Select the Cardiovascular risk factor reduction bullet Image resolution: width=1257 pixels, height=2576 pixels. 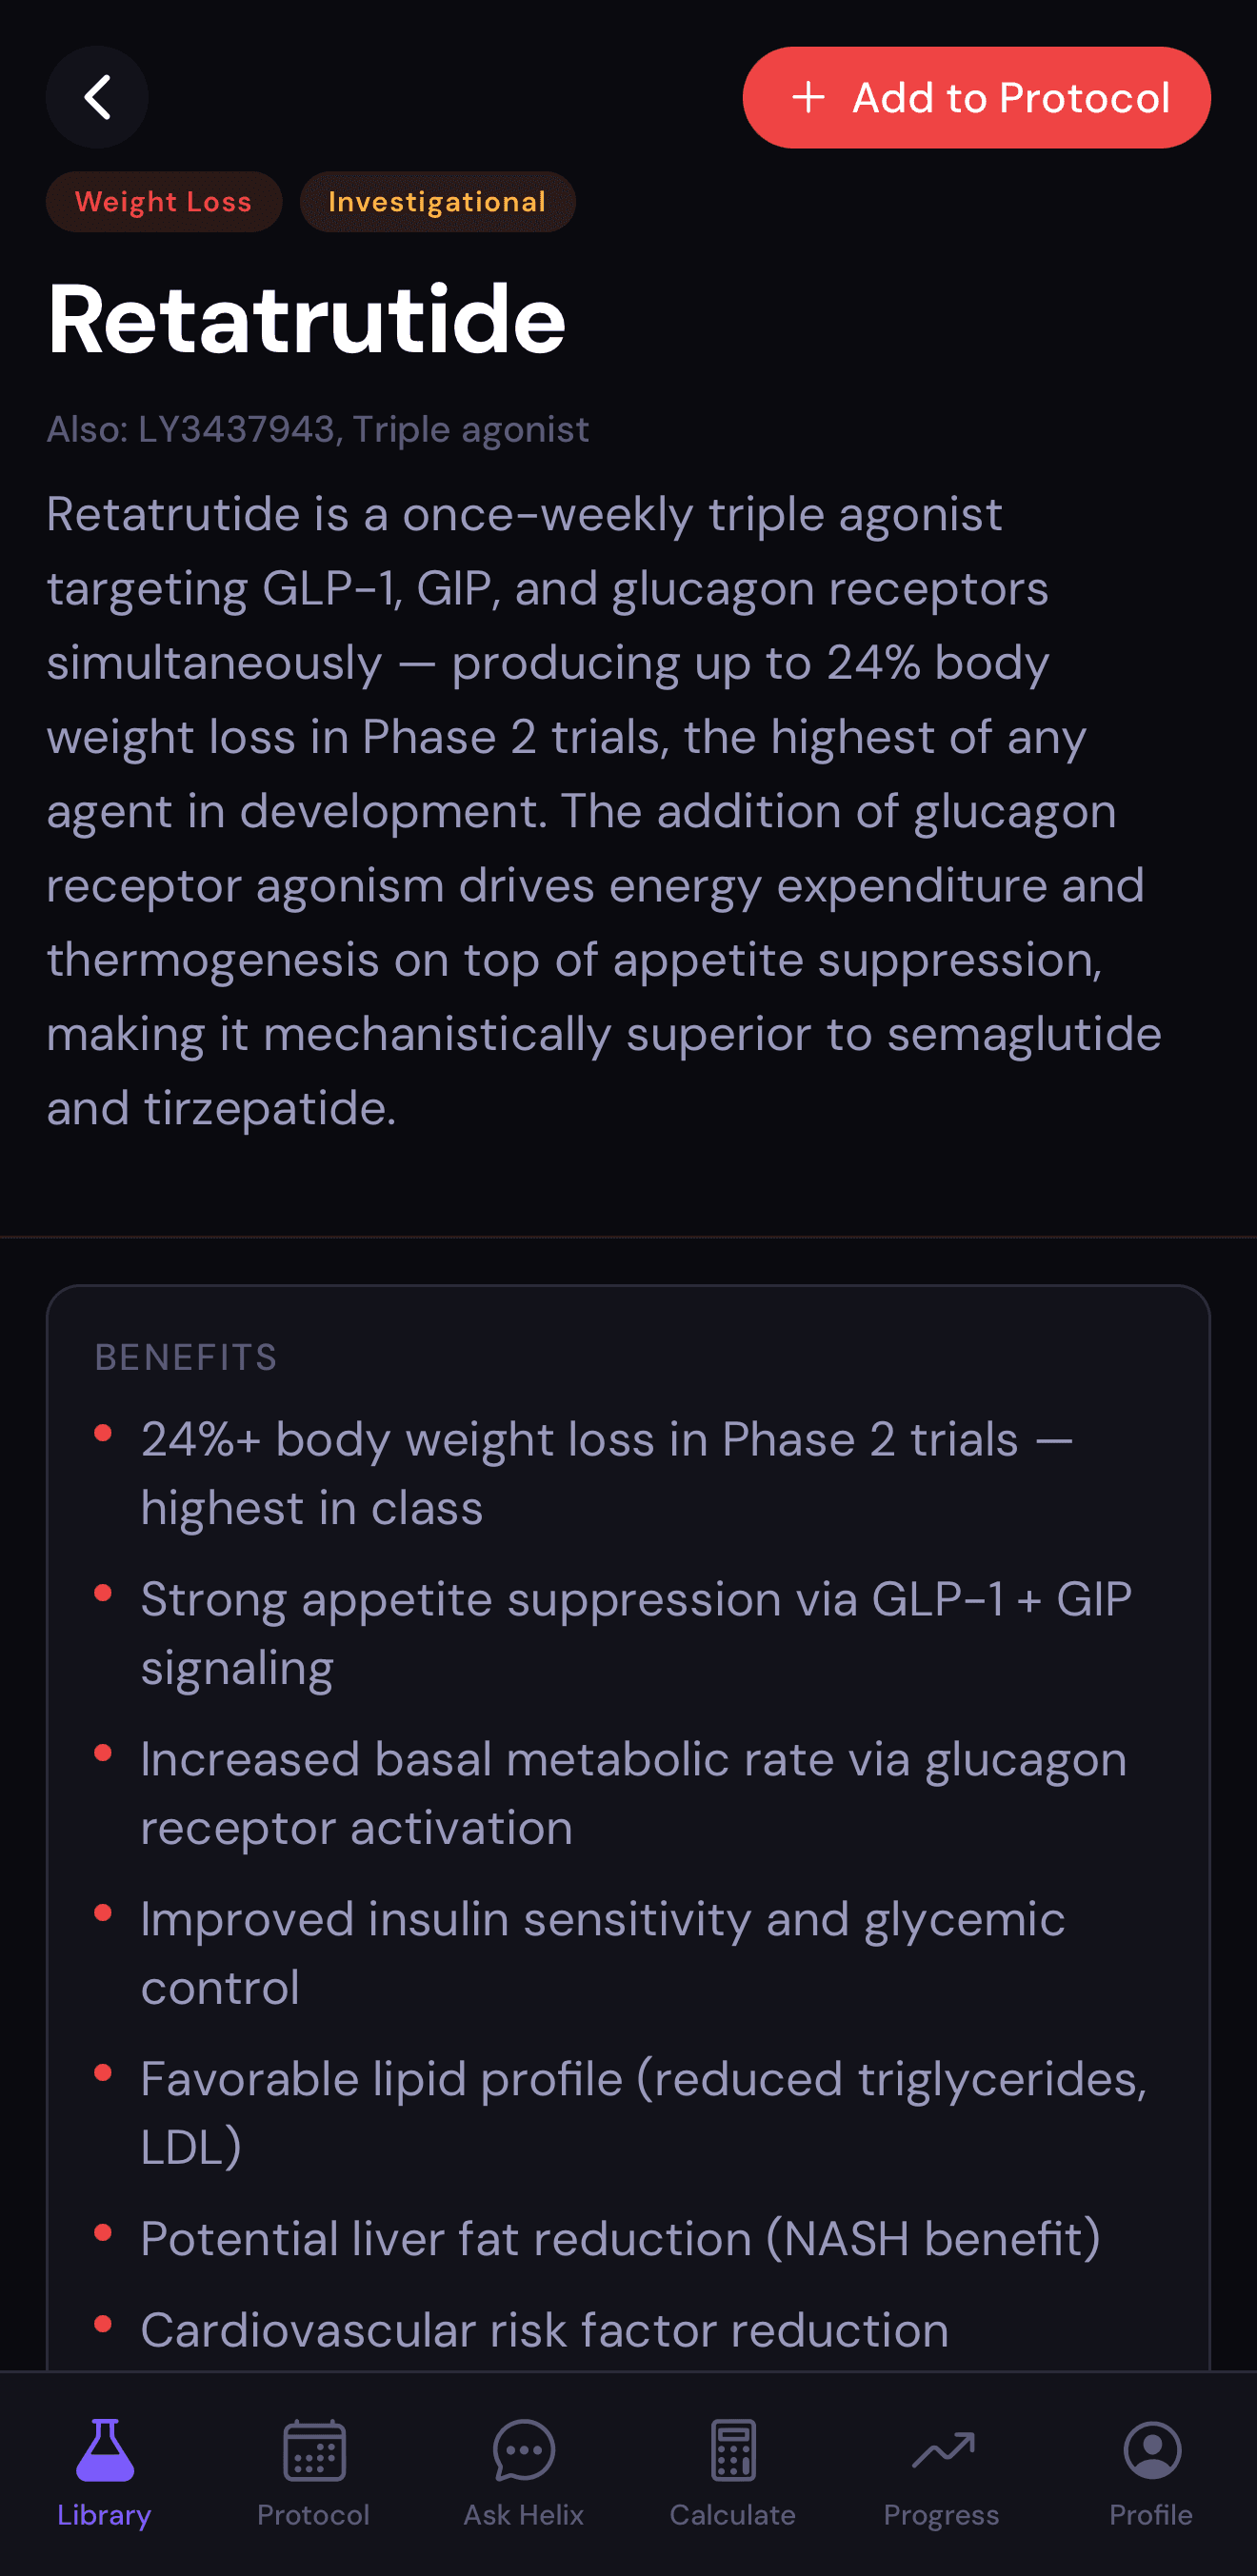(x=546, y=2329)
